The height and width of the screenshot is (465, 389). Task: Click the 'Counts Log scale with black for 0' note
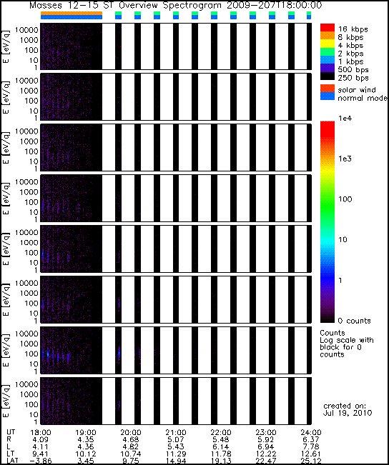tap(347, 344)
